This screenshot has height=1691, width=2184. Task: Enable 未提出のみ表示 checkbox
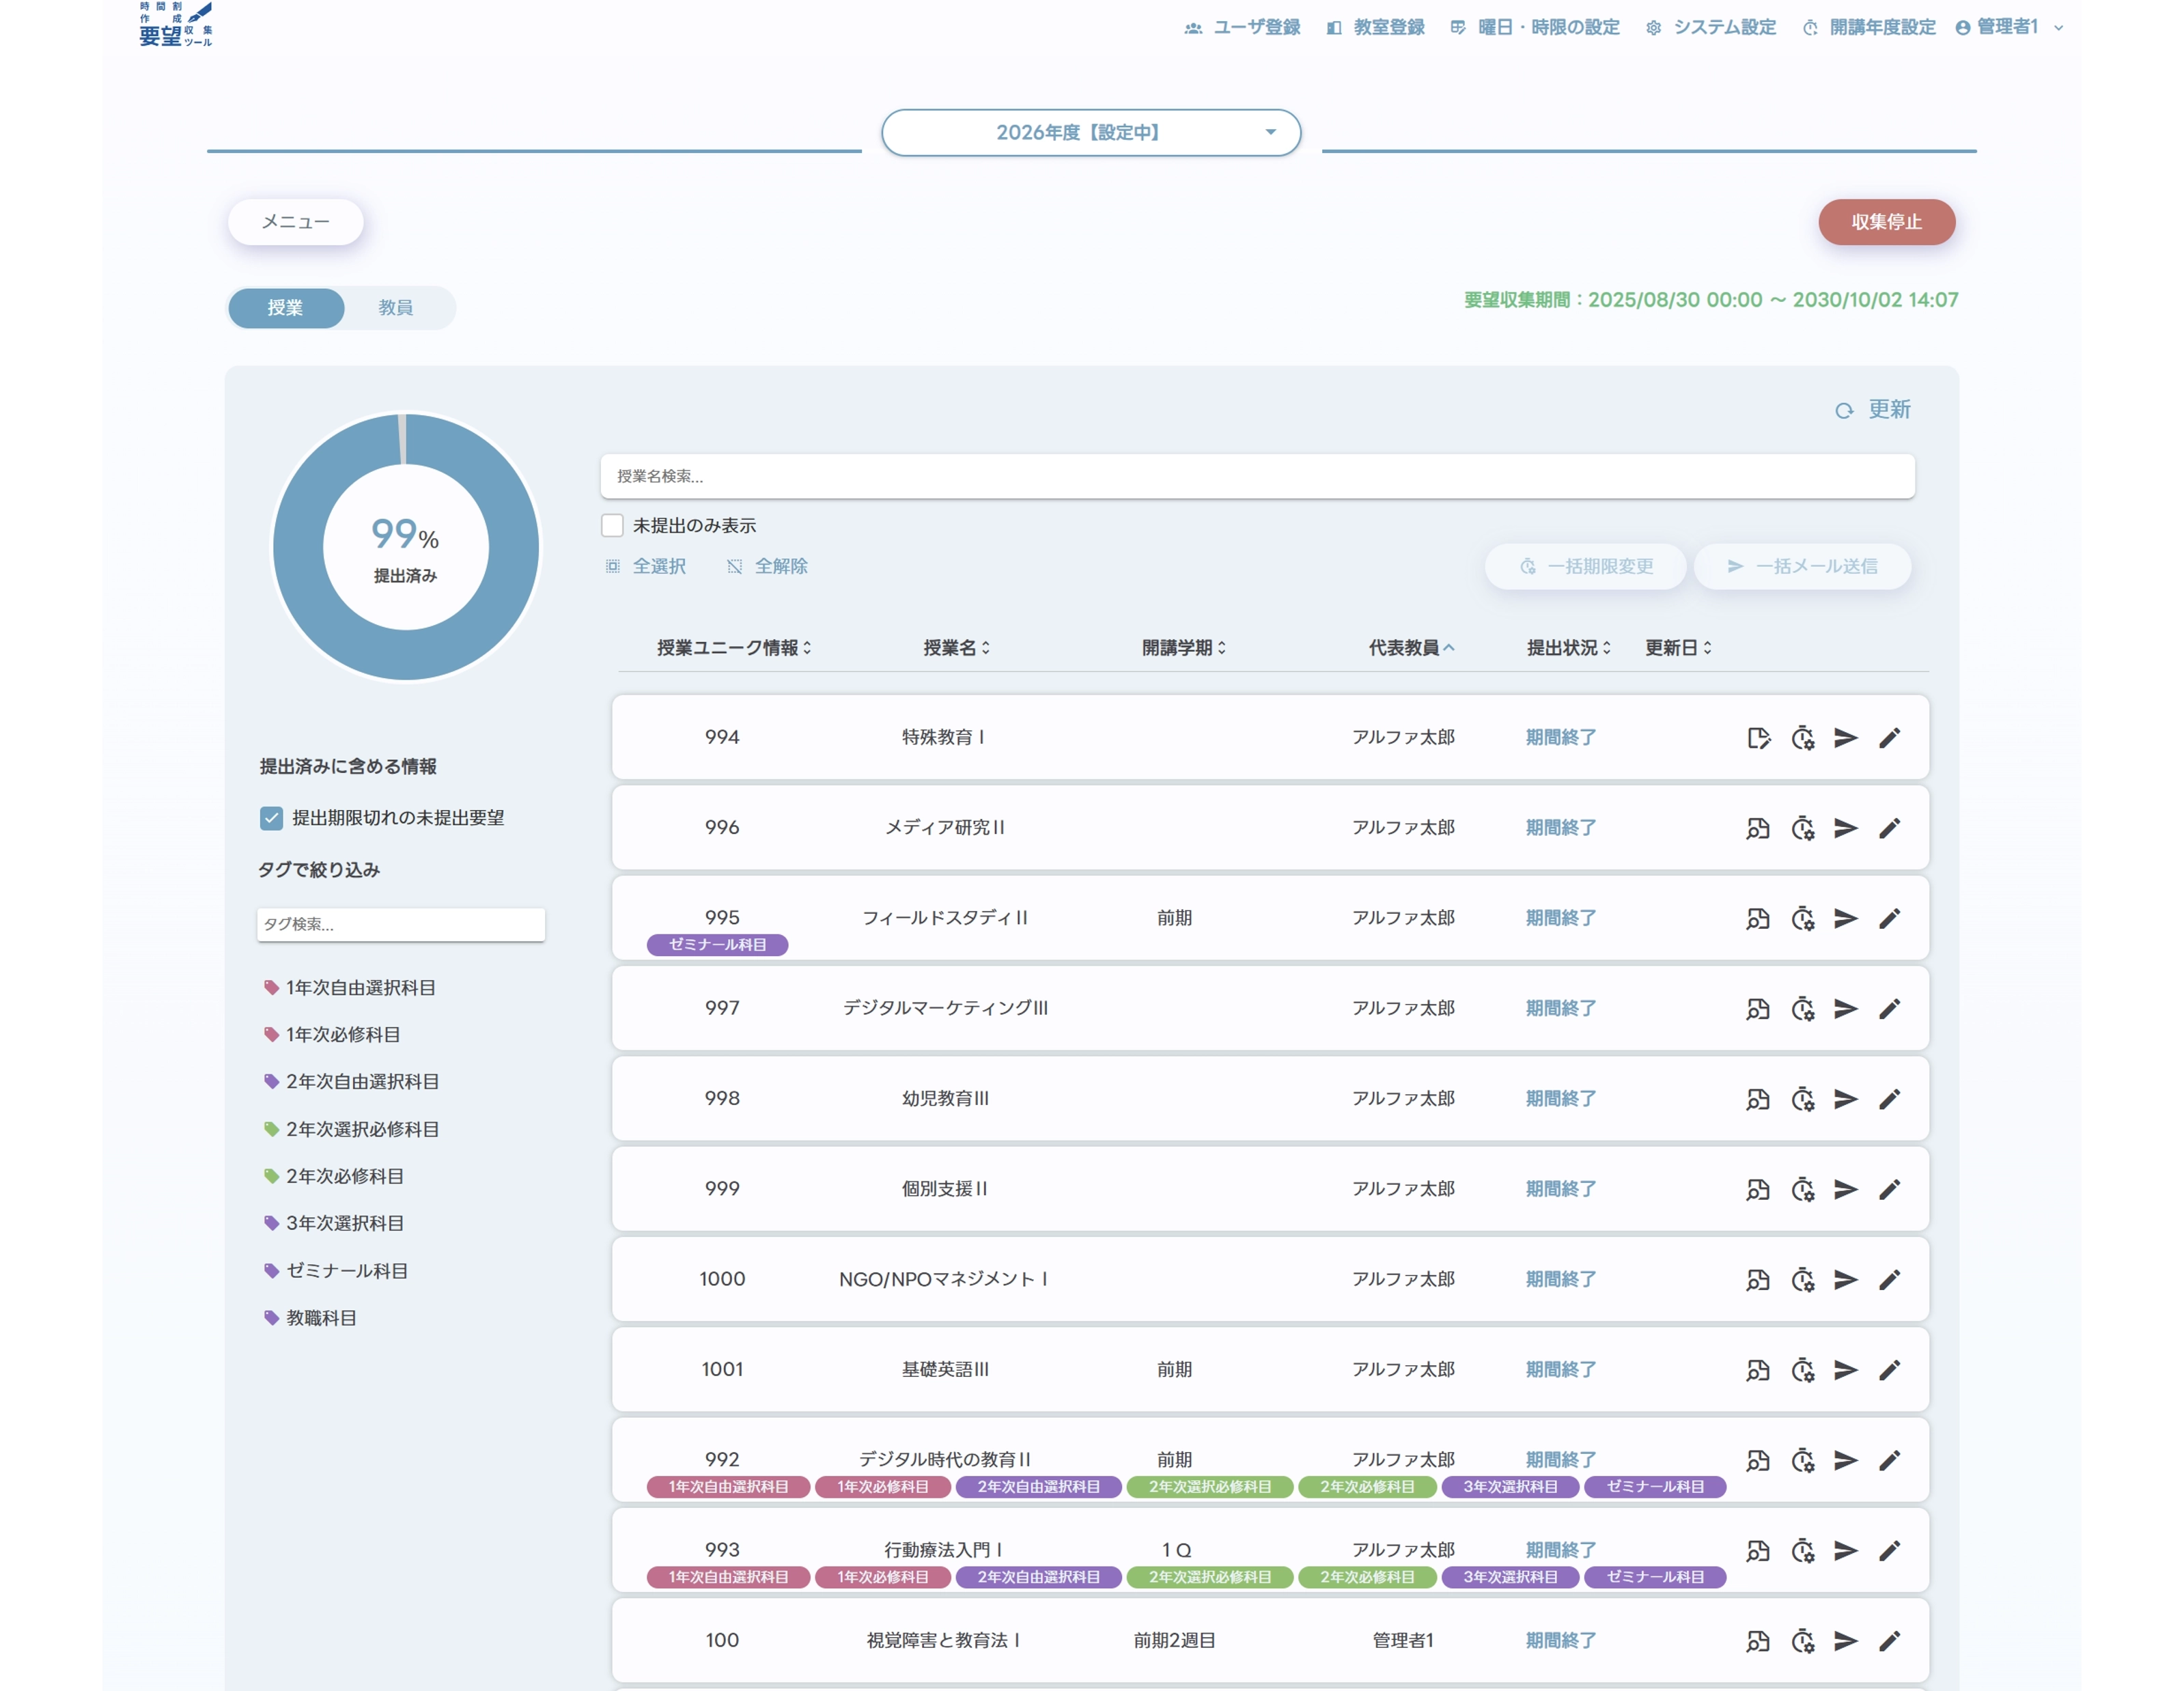[x=612, y=525]
